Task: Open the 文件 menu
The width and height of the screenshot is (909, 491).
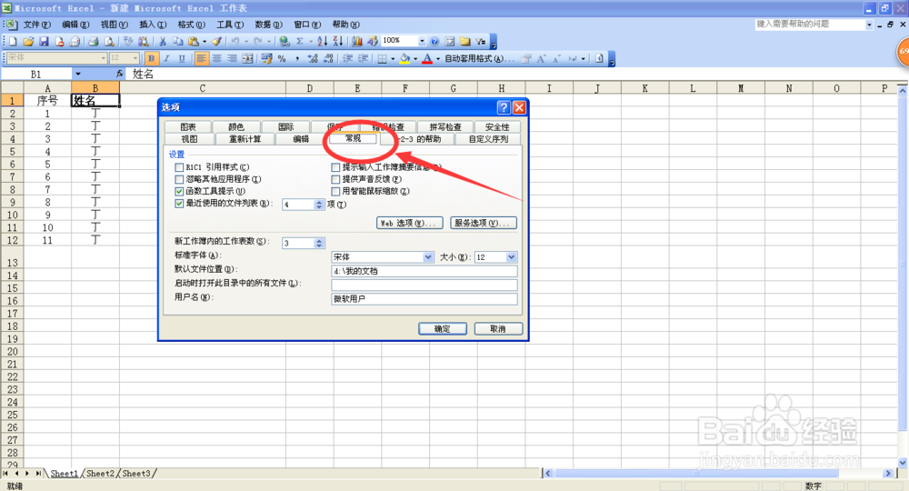Action: (x=36, y=25)
